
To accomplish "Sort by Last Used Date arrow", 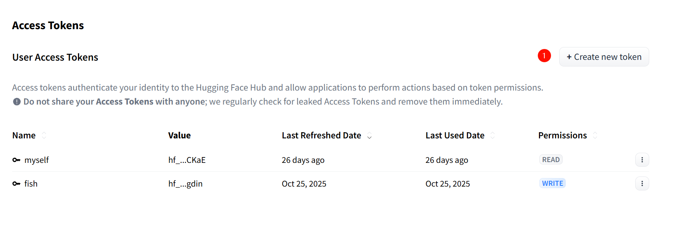I will (x=493, y=135).
